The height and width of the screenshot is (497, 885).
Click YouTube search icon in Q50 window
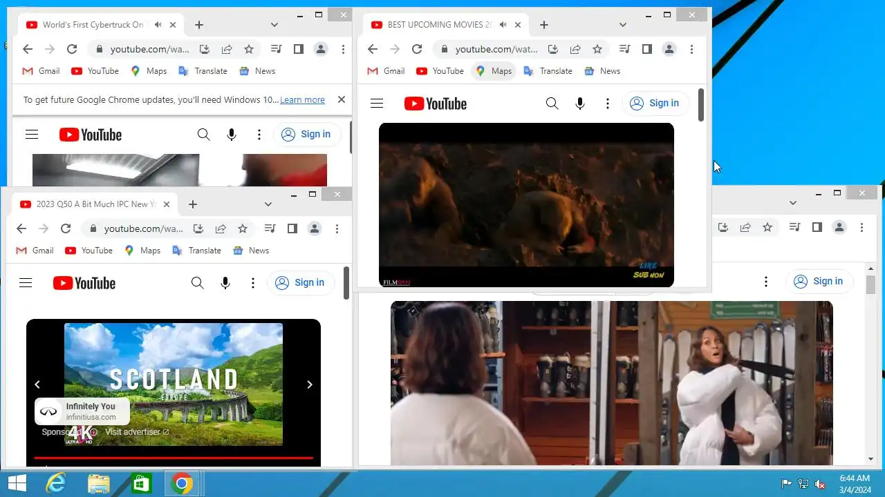click(197, 283)
